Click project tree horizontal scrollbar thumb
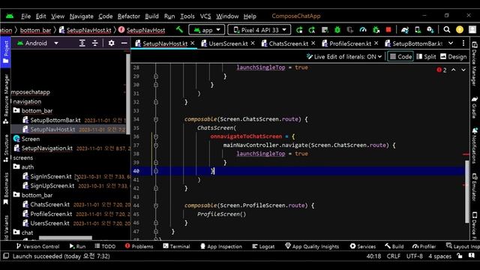 click(x=65, y=238)
